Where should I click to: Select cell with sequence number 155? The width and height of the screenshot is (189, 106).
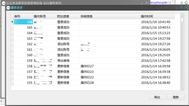click(23, 83)
